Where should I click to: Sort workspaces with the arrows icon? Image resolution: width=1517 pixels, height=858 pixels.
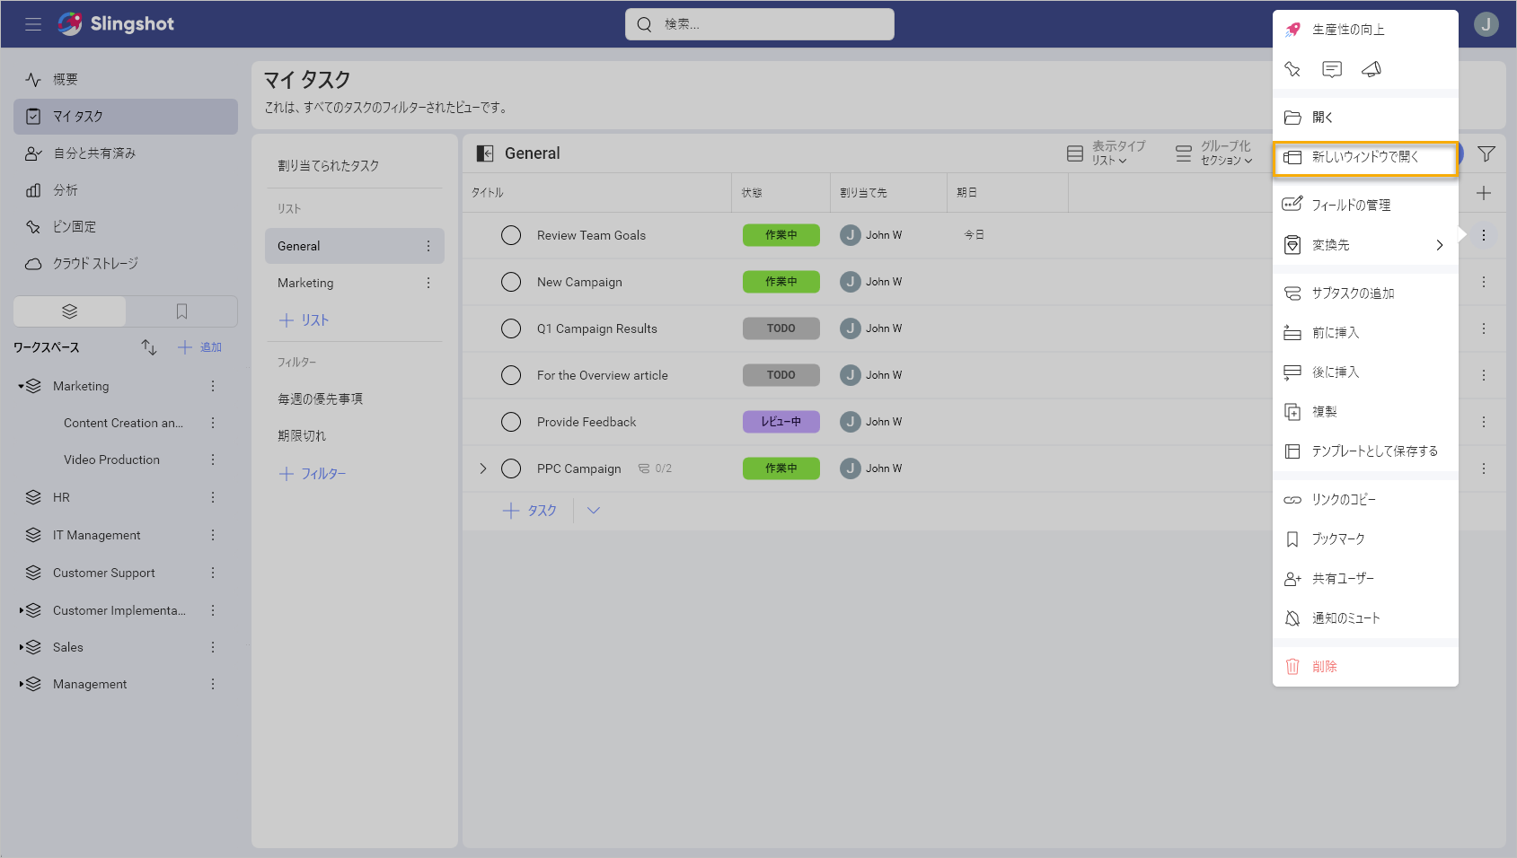pos(149,347)
